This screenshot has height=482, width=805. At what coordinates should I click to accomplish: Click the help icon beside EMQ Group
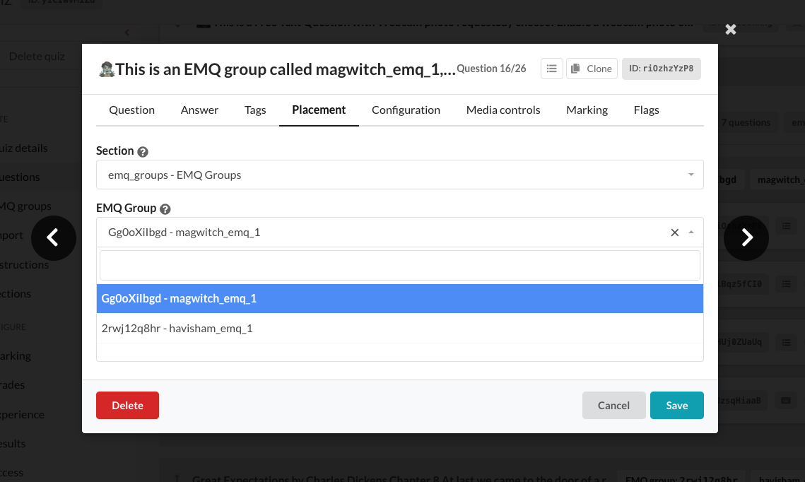click(x=165, y=209)
